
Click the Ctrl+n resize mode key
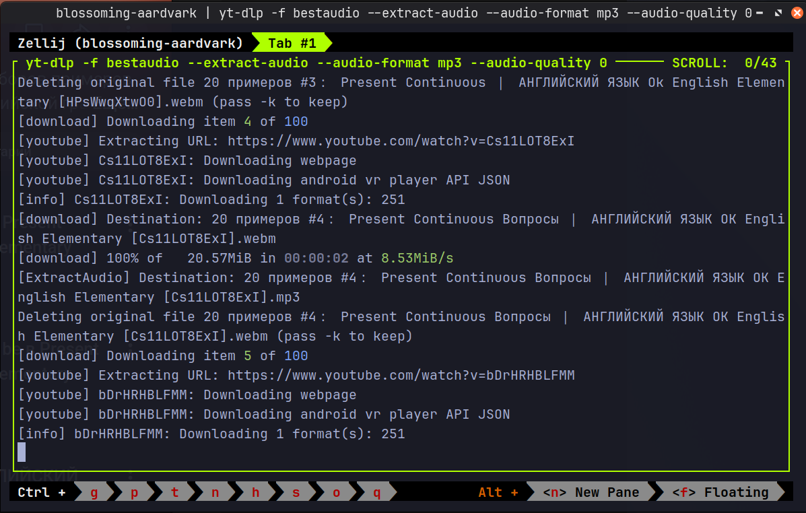click(215, 492)
